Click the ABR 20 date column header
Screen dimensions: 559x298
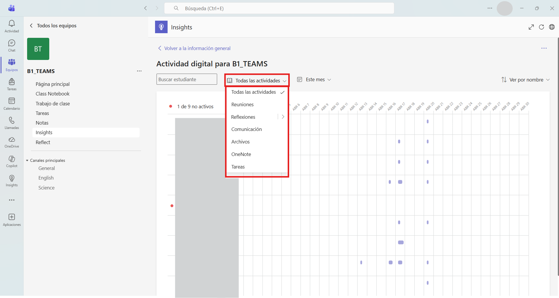point(430,107)
